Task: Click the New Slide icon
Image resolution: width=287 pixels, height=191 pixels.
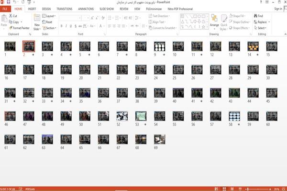Action: (37, 18)
